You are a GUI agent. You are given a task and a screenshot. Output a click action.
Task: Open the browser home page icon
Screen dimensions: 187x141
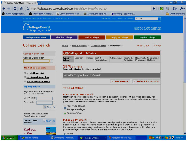pyautogui.click(x=21, y=8)
